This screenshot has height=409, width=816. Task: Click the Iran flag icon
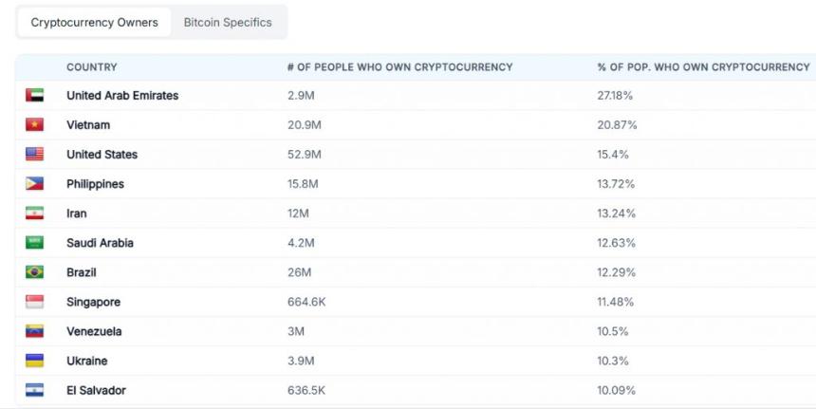34,214
